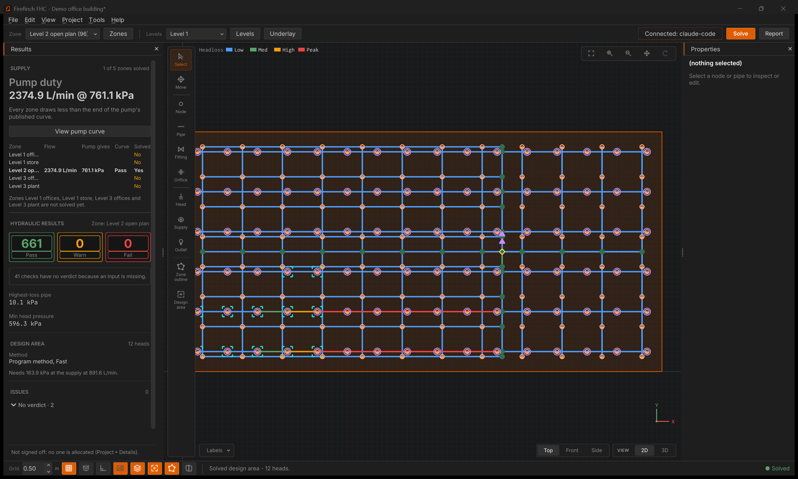Click the Grid spacing input field
Screen dimensions: 798x479
34,468
